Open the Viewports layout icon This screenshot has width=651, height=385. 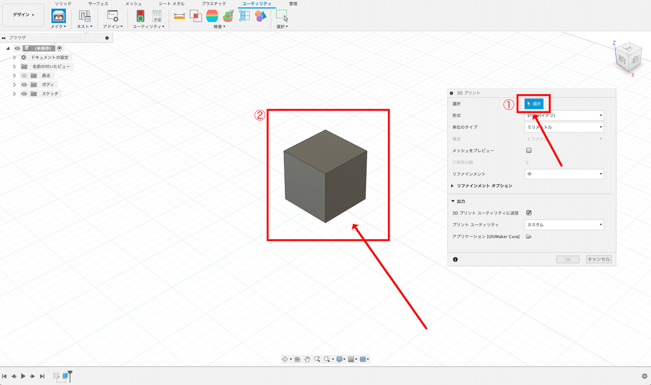tap(363, 359)
